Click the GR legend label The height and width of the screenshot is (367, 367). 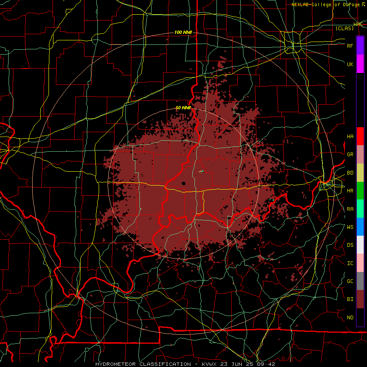[x=350, y=155]
